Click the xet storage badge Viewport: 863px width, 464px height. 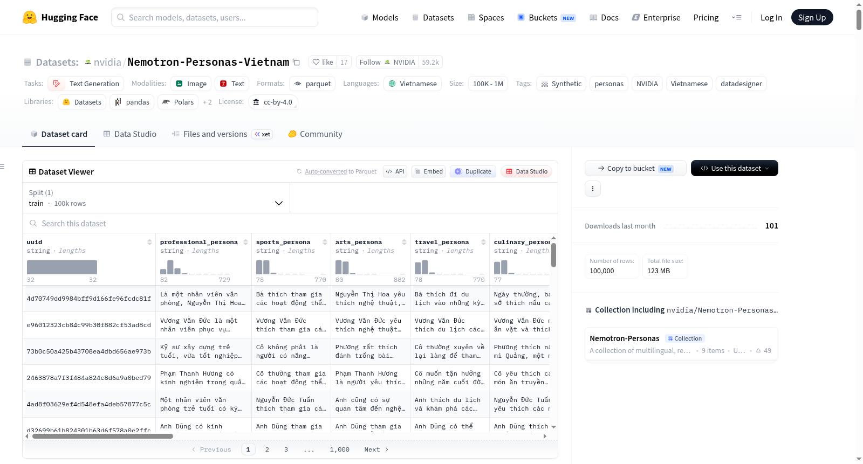click(x=263, y=134)
